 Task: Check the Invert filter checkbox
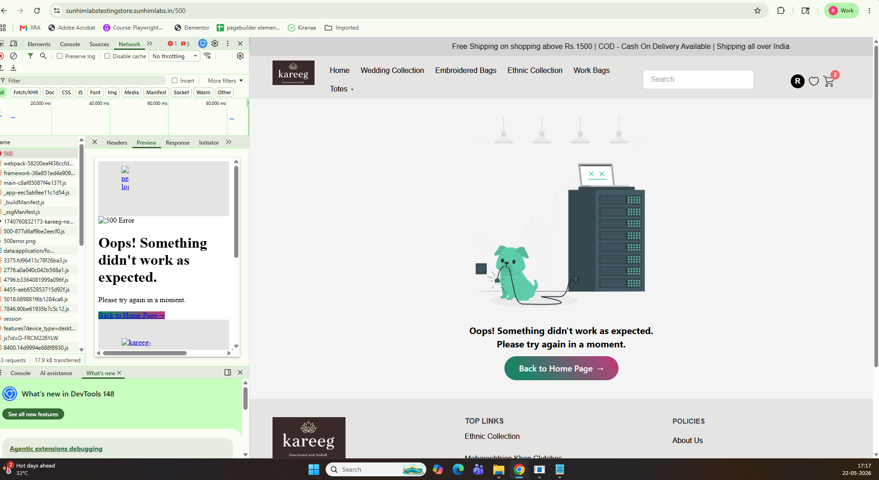coord(175,80)
